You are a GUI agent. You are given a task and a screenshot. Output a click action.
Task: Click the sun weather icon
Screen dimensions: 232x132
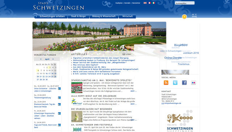[x=184, y=17]
